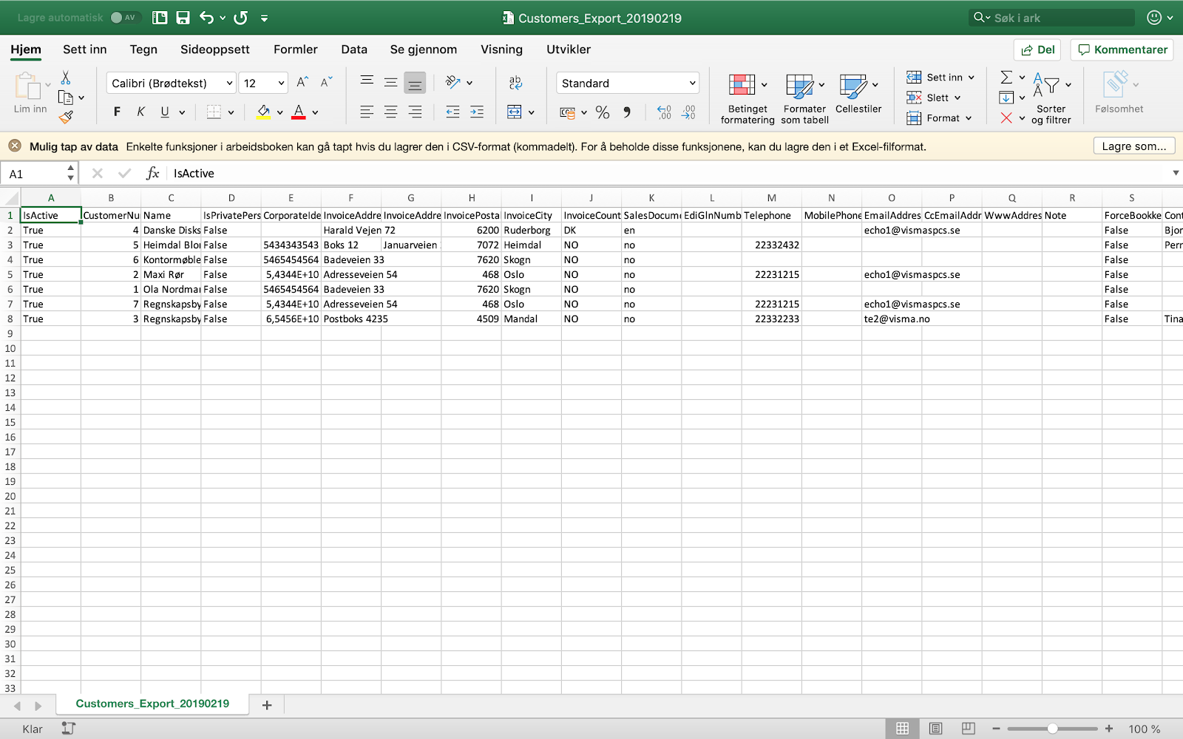The image size is (1183, 739).
Task: Click the wrap text icon
Action: (515, 82)
